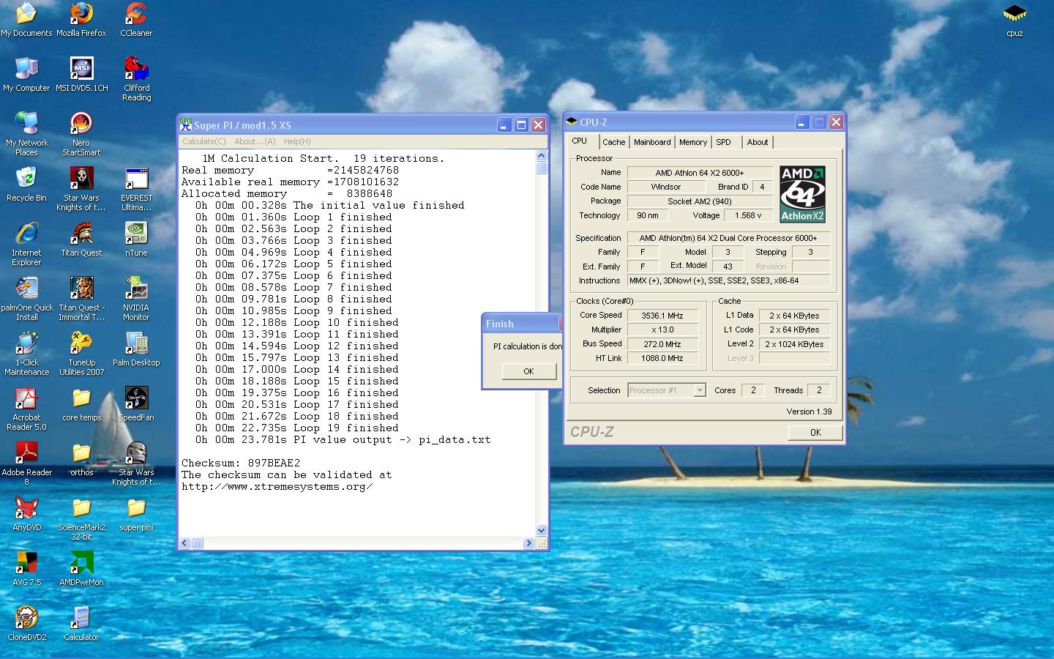Click the Code Name Windsor value
The height and width of the screenshot is (659, 1054).
666,187
